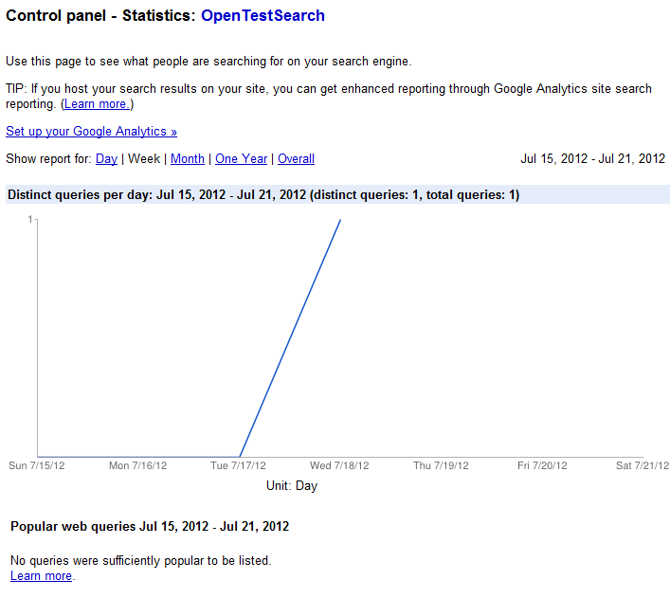The height and width of the screenshot is (598, 670).
Task: Click the blue line peak on the chart
Action: (340, 220)
